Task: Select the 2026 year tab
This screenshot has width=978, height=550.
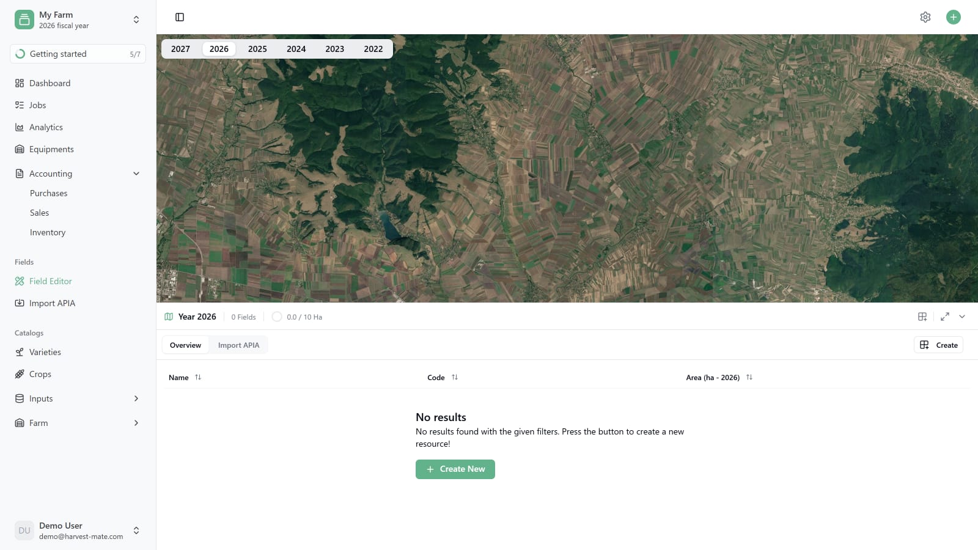Action: (x=219, y=49)
